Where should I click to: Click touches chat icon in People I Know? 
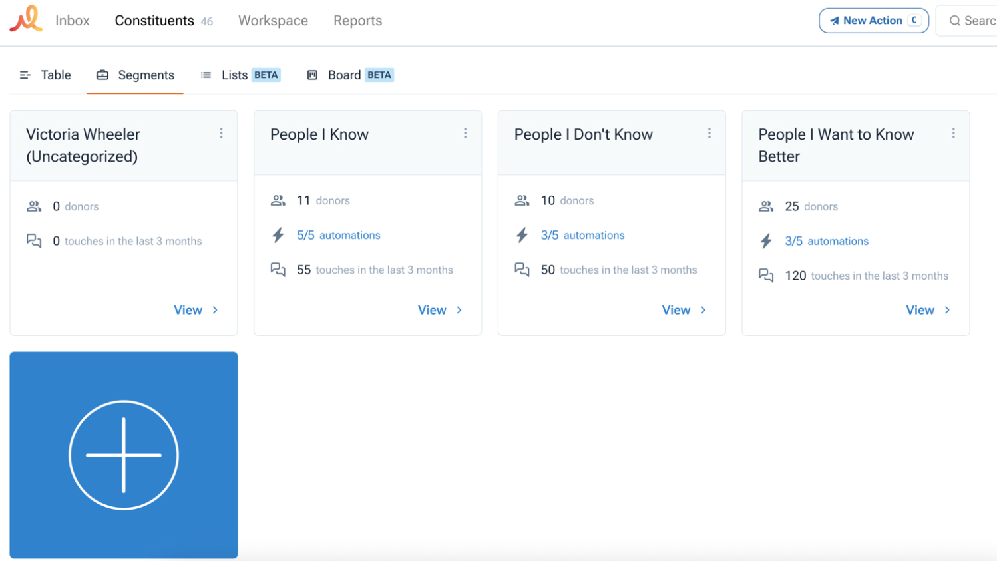pos(278,270)
